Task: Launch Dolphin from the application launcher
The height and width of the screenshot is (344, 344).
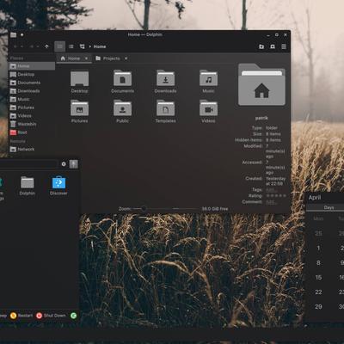Action: click(28, 186)
